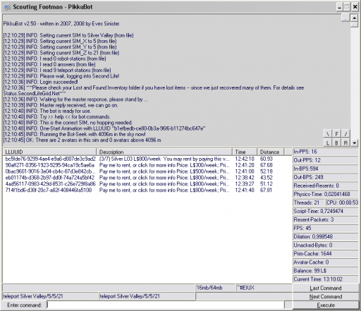Close the PikkuBot window
The width and height of the screenshot is (361, 311).
355,7
